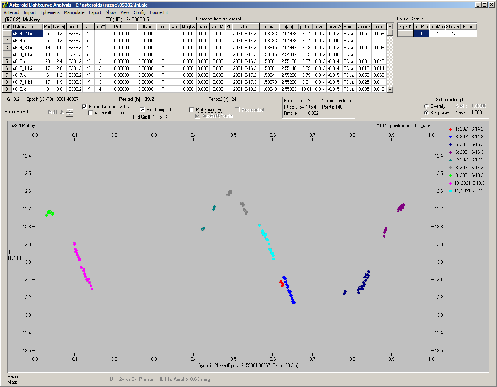497x387 pixels.
Task: Click the X-axis length value 1.00000
Action: click(x=478, y=106)
